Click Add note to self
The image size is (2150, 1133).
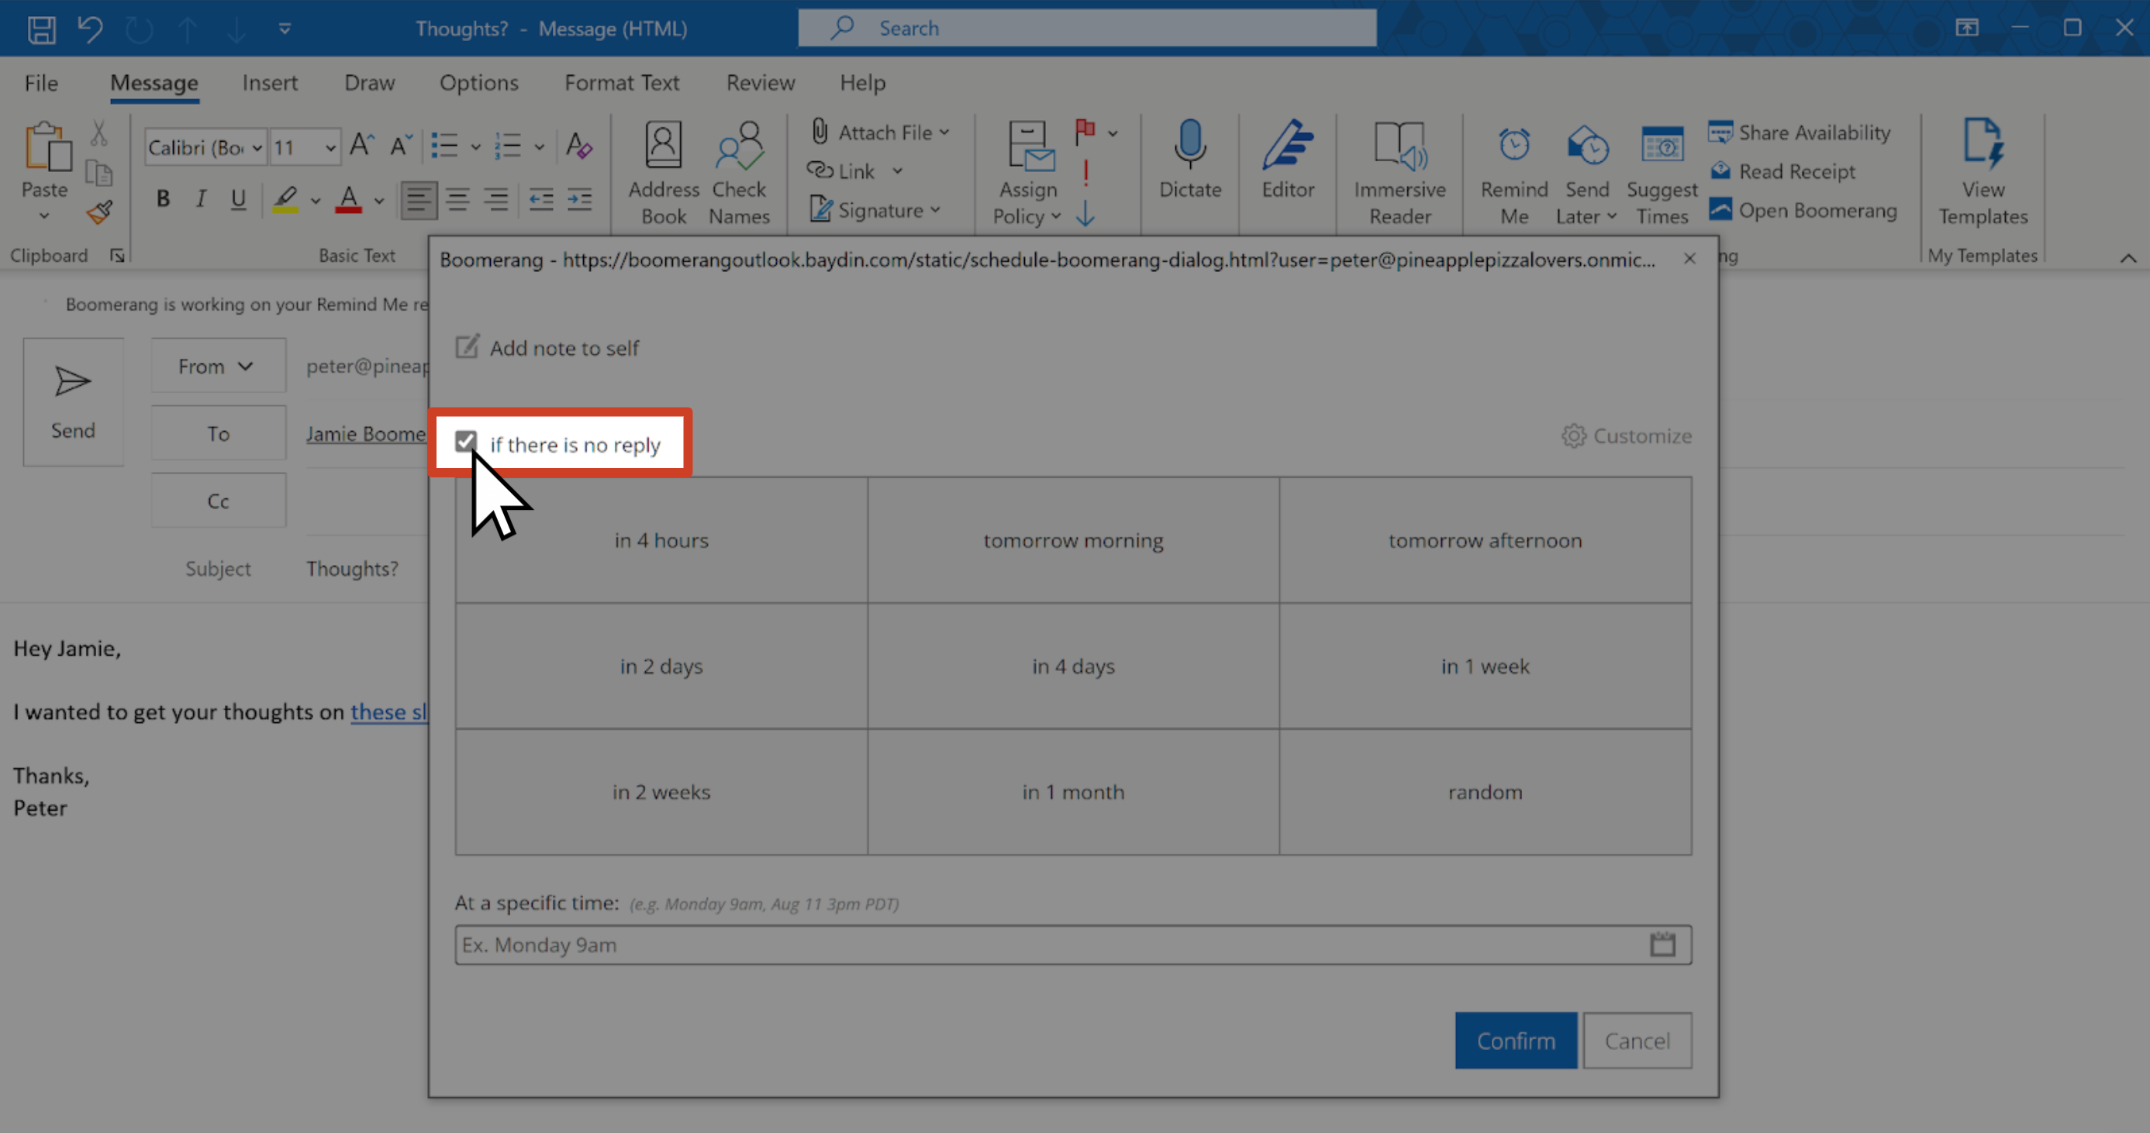pos(547,348)
